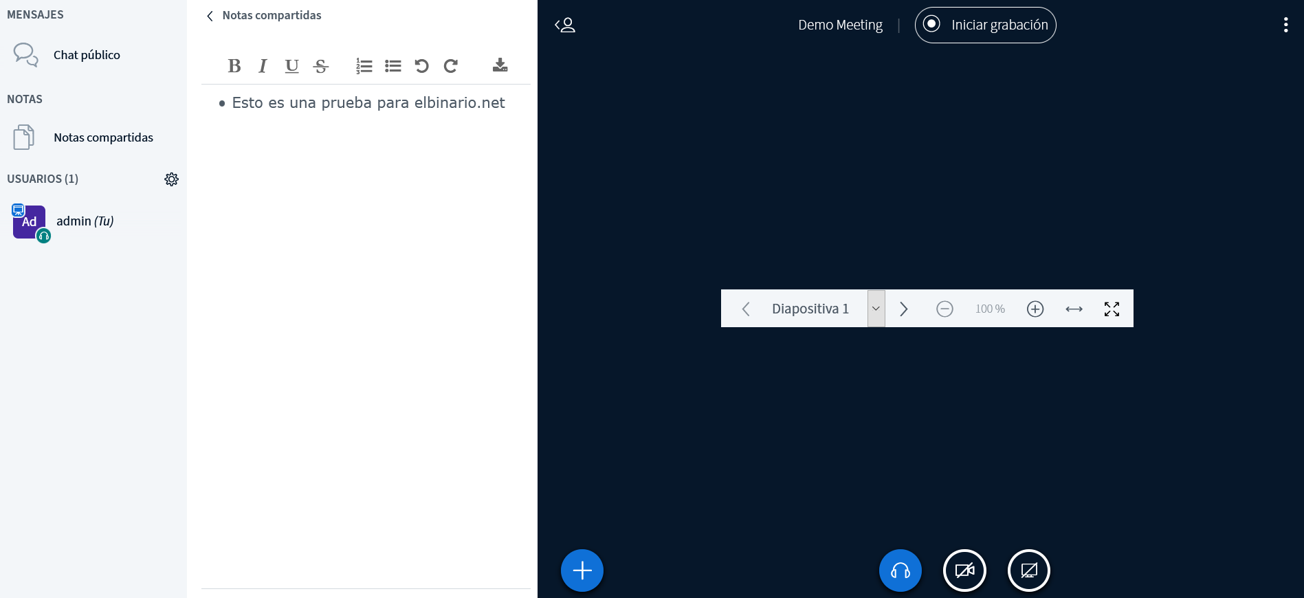Toggle underline formatting in notes
Viewport: 1304px width, 598px height.
coord(291,66)
